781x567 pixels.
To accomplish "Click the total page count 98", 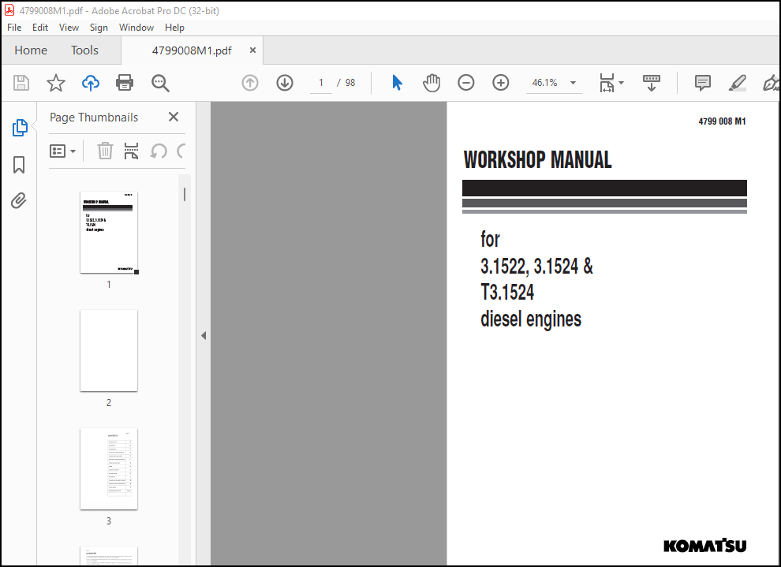I will click(350, 83).
